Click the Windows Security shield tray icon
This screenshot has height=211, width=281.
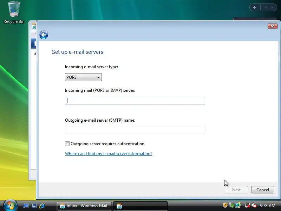pos(225,205)
